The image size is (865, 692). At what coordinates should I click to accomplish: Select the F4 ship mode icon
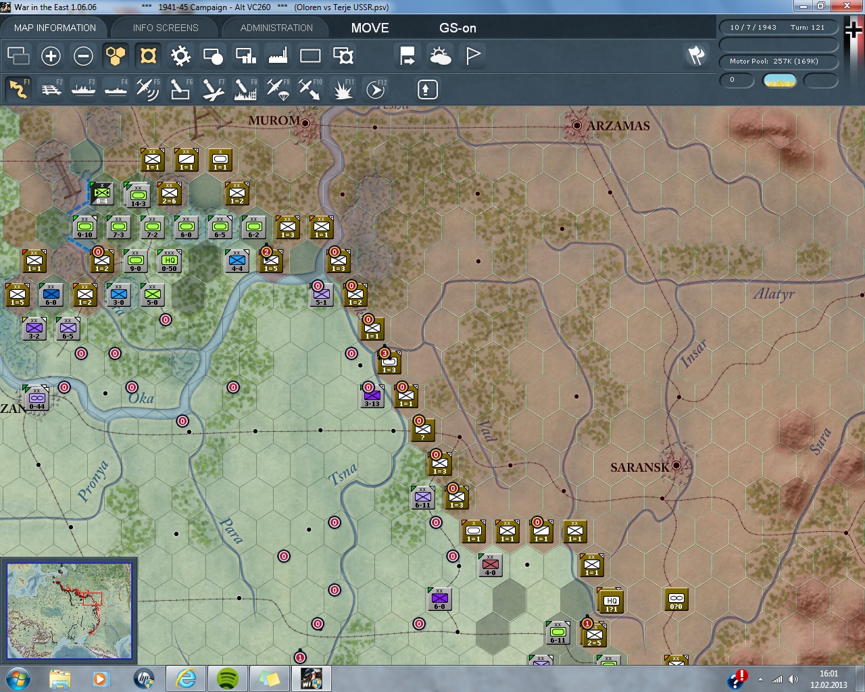click(116, 89)
